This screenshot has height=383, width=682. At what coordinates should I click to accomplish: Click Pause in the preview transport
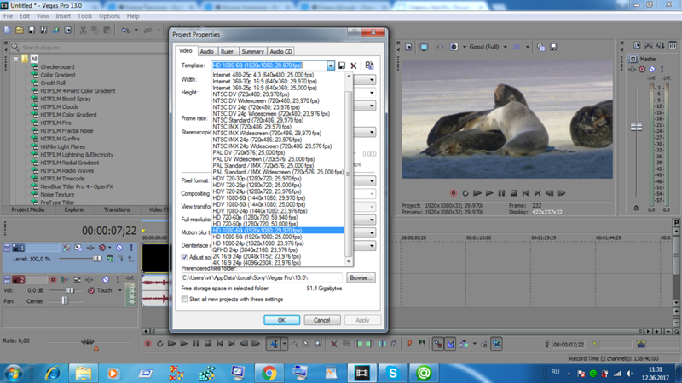click(x=501, y=193)
